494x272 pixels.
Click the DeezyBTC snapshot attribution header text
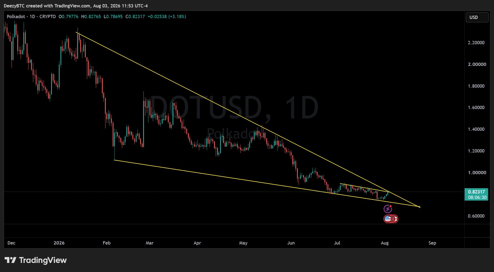pos(76,6)
